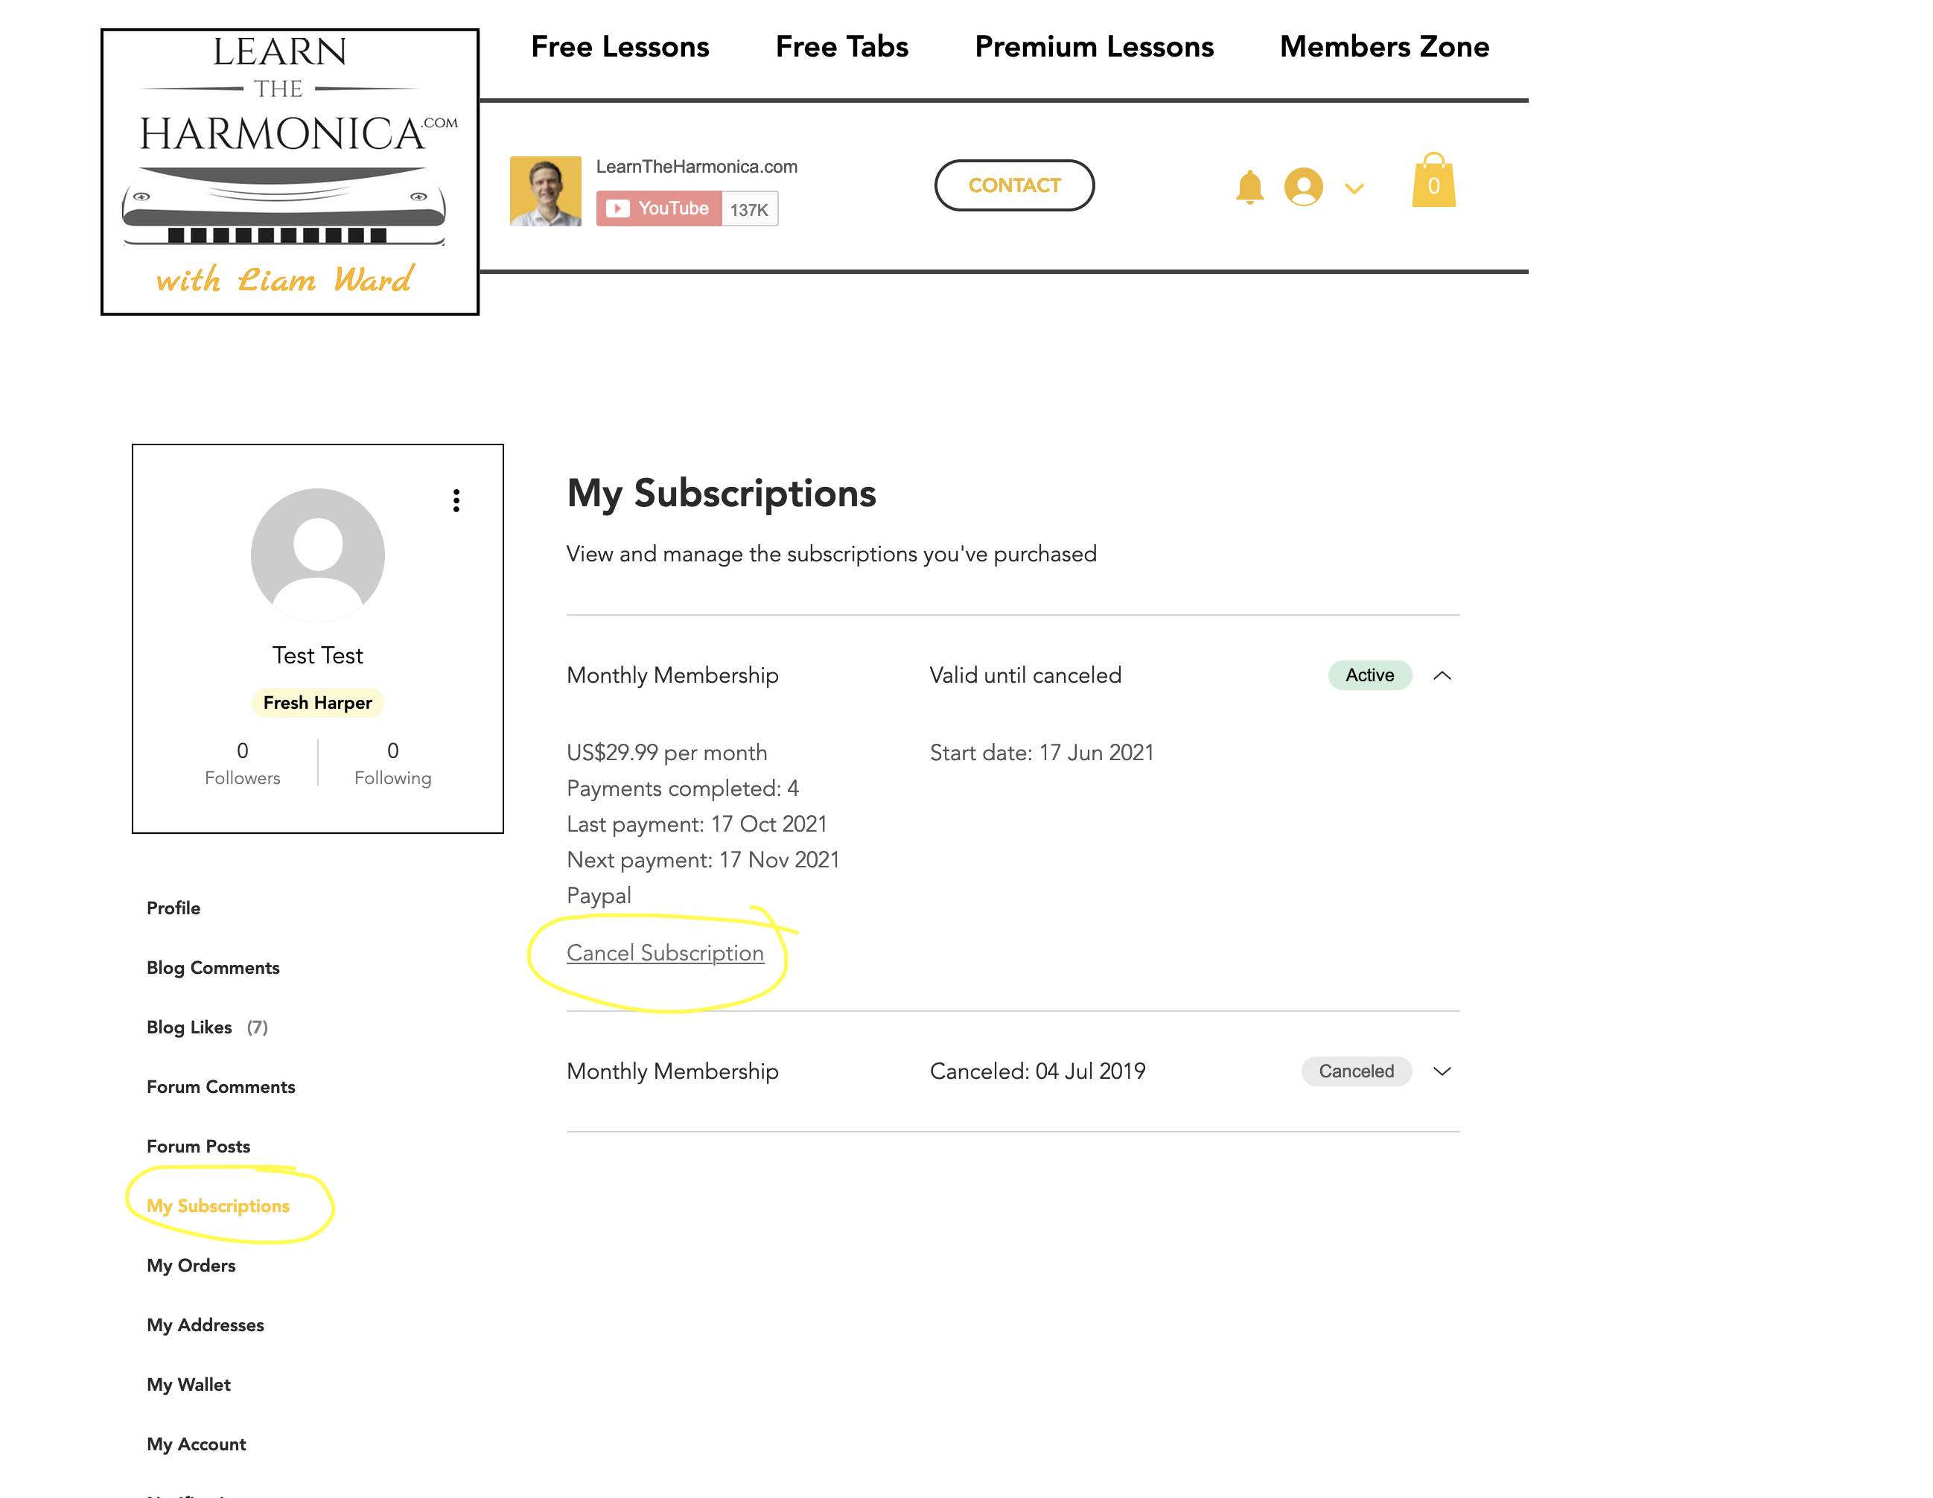
Task: Click the Test Test profile avatar
Action: tap(318, 555)
